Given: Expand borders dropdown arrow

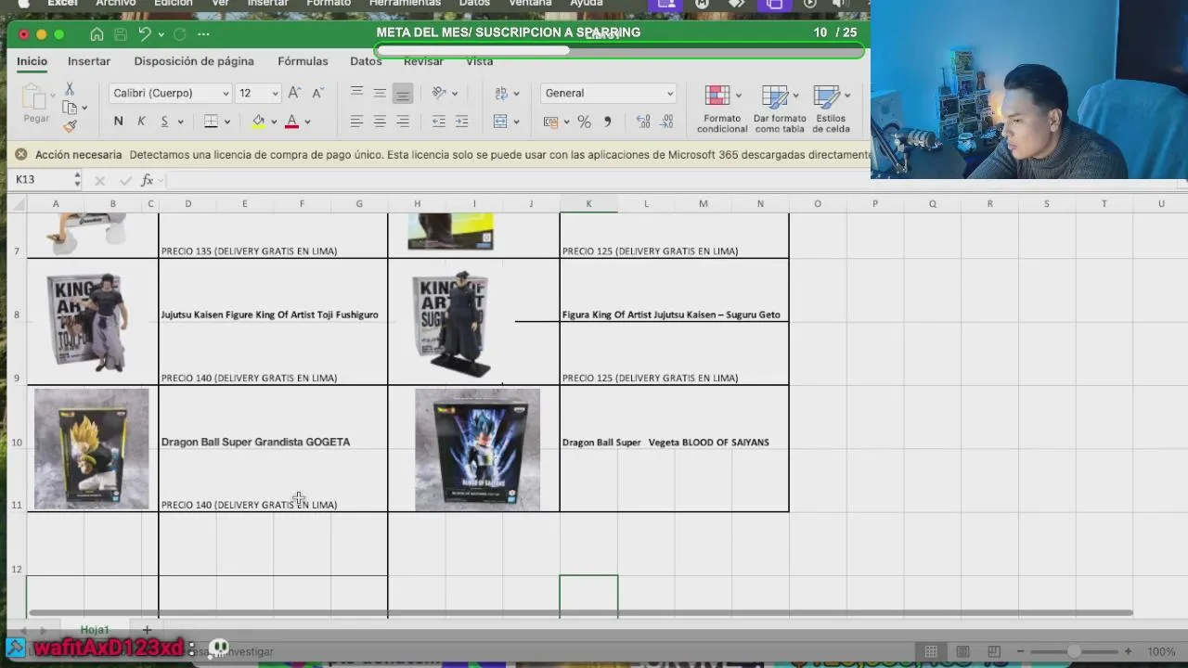Looking at the screenshot, I should 226,122.
